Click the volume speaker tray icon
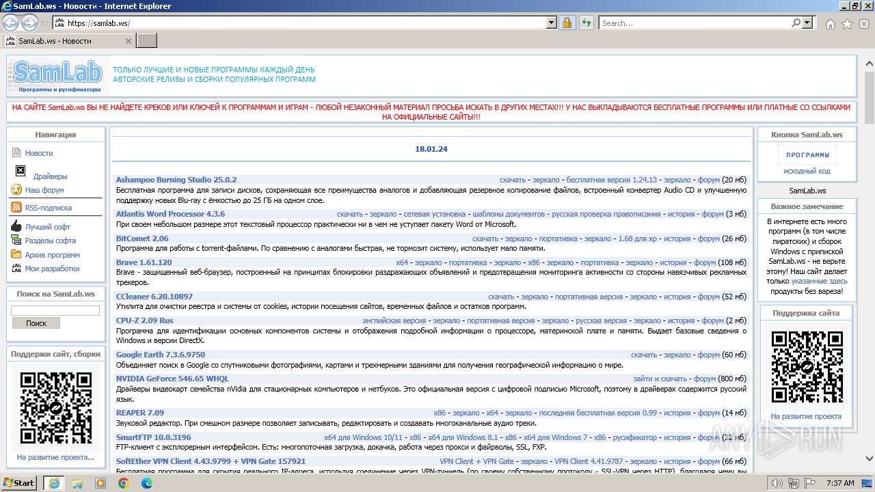Image resolution: width=875 pixels, height=492 pixels. pos(776,483)
